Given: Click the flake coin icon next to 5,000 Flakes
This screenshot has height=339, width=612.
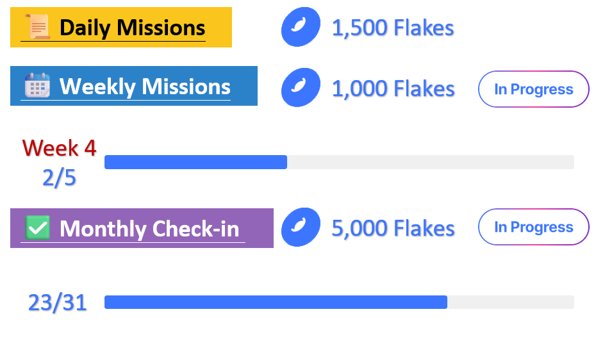Looking at the screenshot, I should (x=301, y=227).
